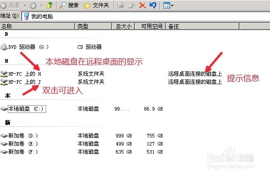
Task: Click 系统文件夹 type for HP-PC 上的 H
Action: pos(91,74)
